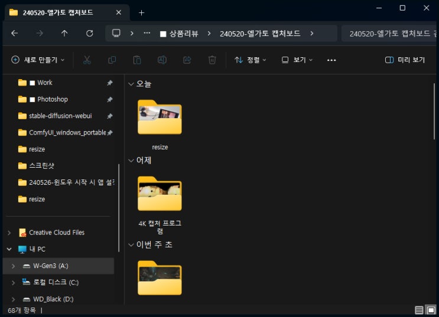Select the folder thumbnail under 이번 주 초
The image size is (439, 317).
160,278
